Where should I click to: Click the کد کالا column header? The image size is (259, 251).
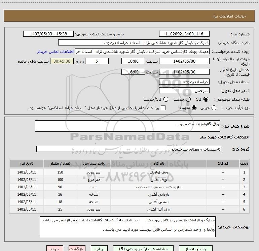click(223, 163)
